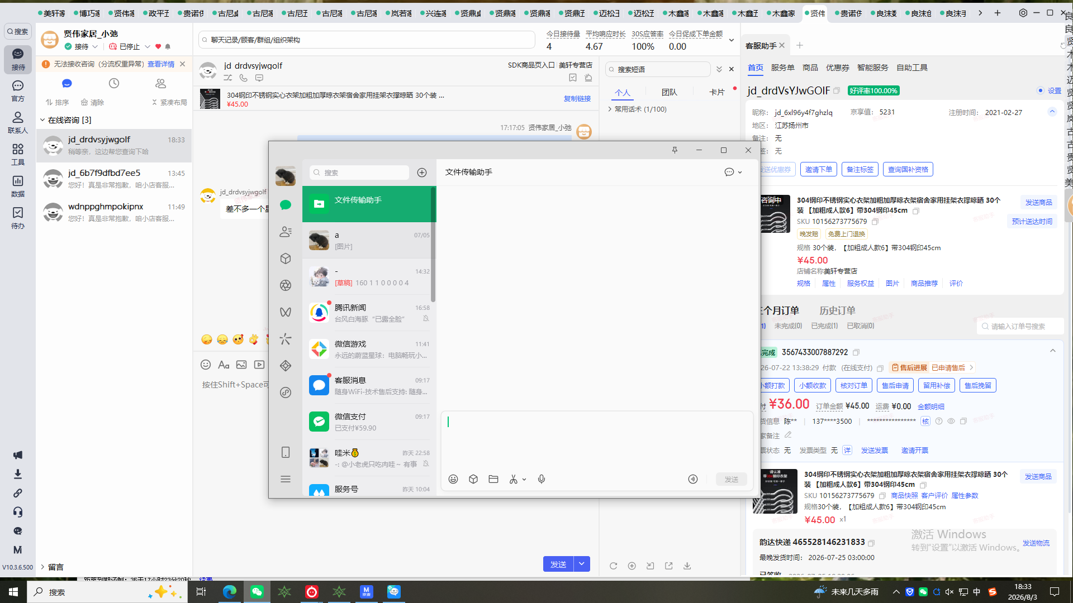This screenshot has height=603, width=1073.
Task: Collapse the 在线咨询 [3] group
Action: (42, 120)
